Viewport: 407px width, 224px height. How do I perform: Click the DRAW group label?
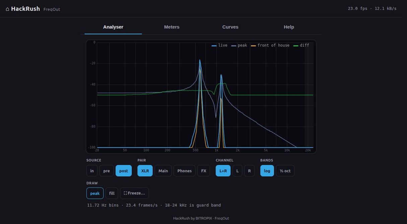[x=92, y=183]
